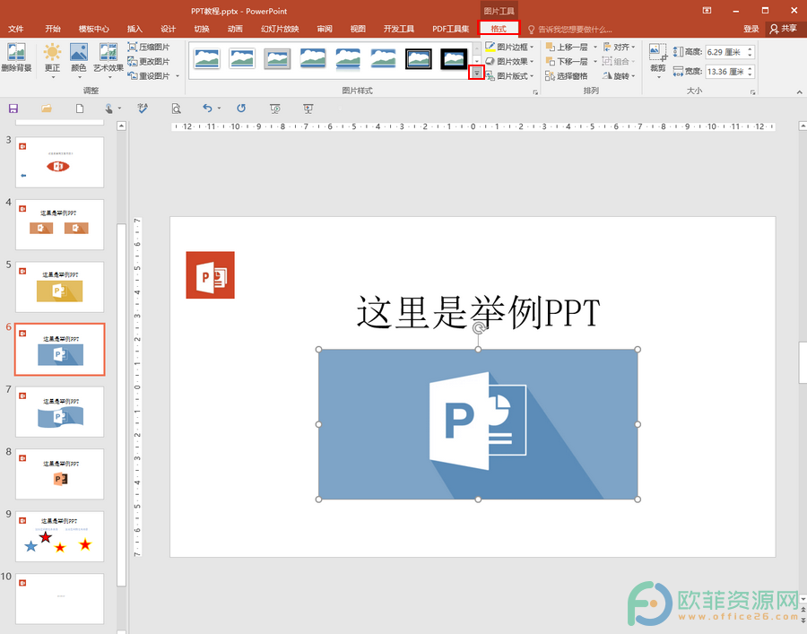Image resolution: width=807 pixels, height=634 pixels.
Task: Click the Redo/Repeat icon
Action: [x=241, y=109]
